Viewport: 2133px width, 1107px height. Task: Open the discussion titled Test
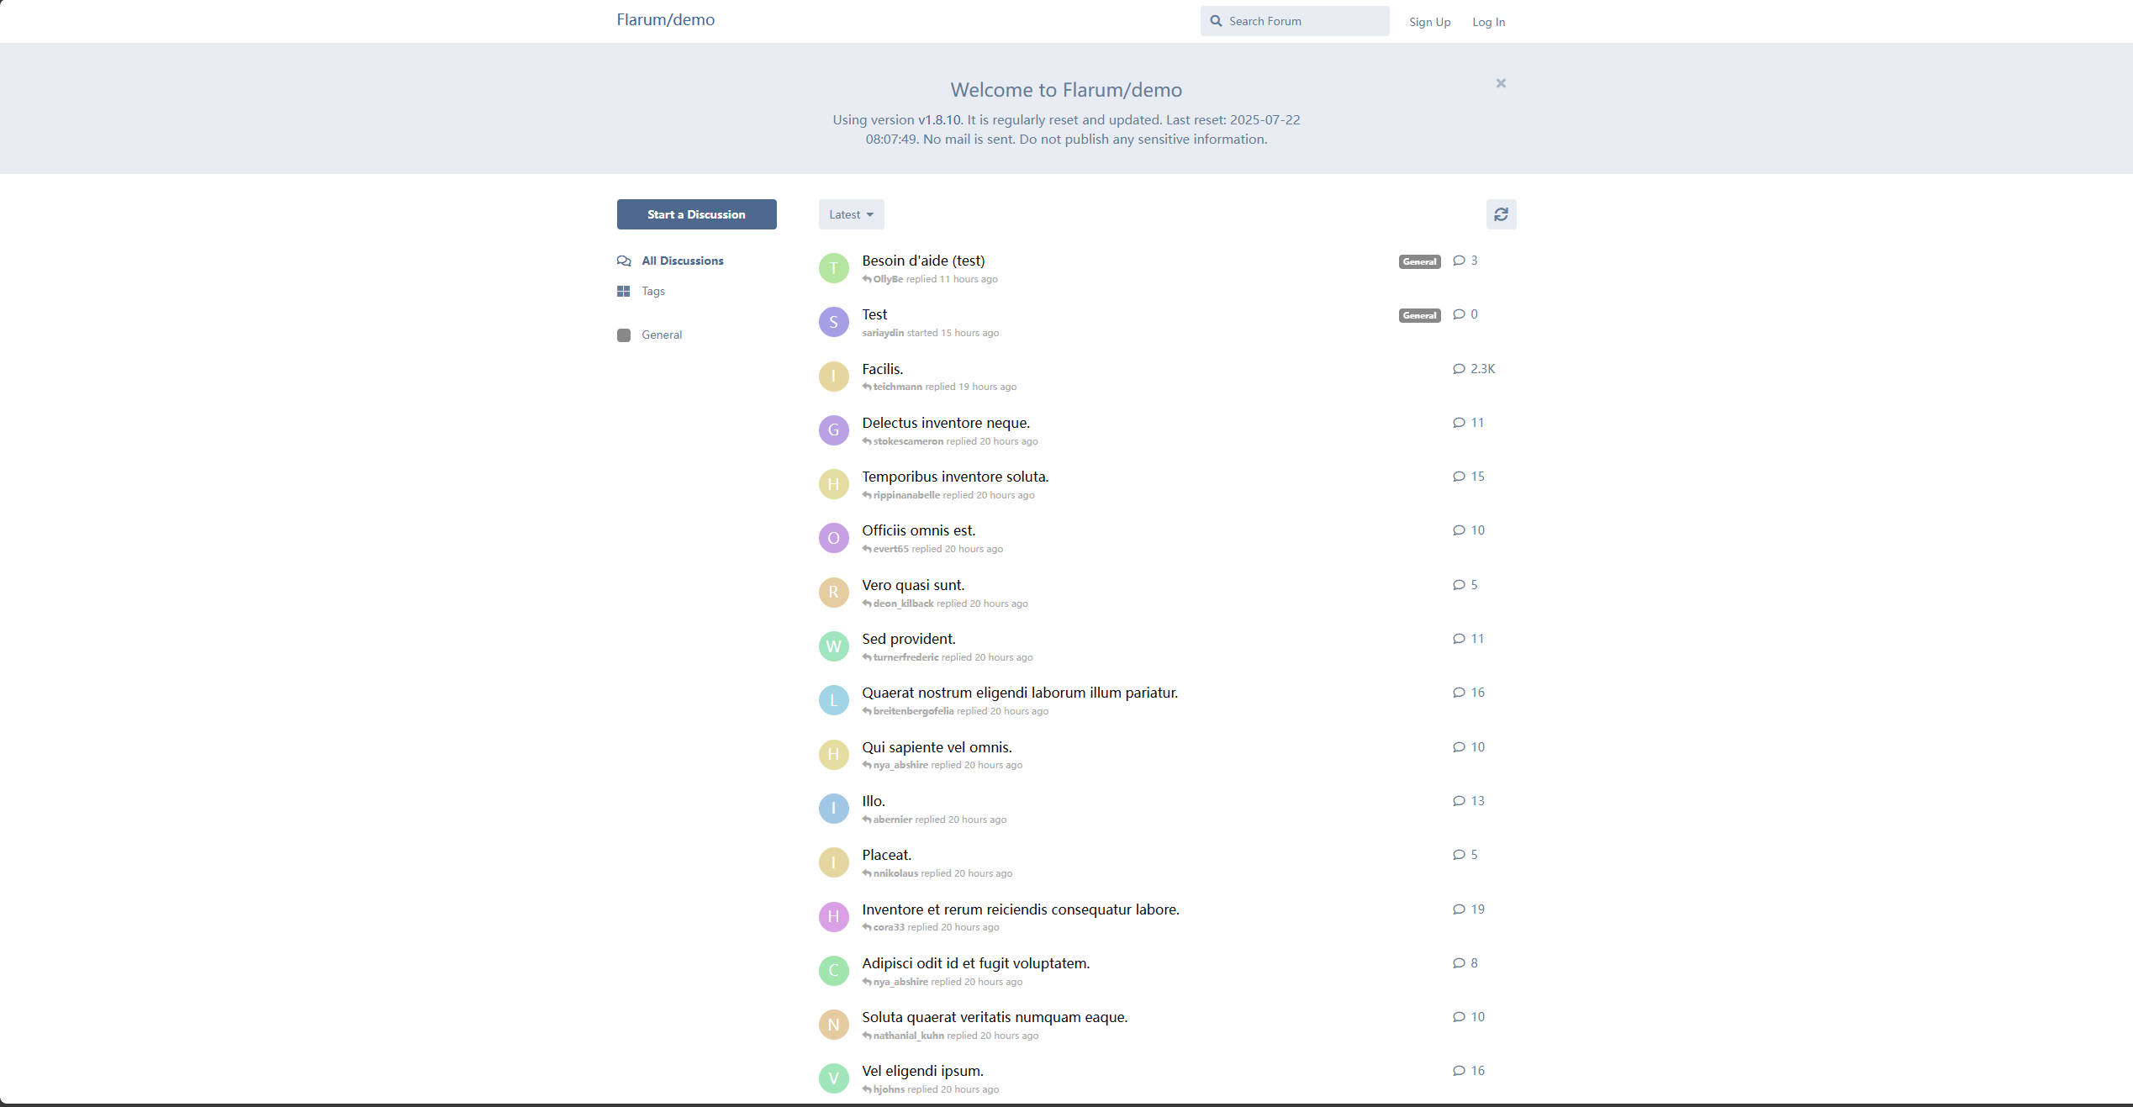[874, 314]
